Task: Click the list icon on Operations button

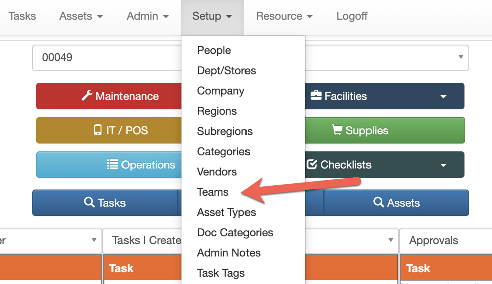Action: 112,165
